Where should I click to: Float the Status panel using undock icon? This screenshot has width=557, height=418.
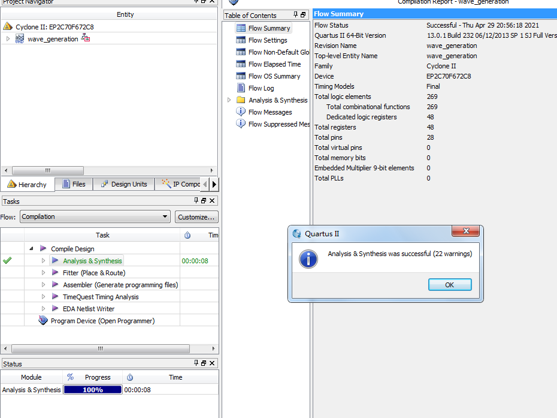coord(204,363)
